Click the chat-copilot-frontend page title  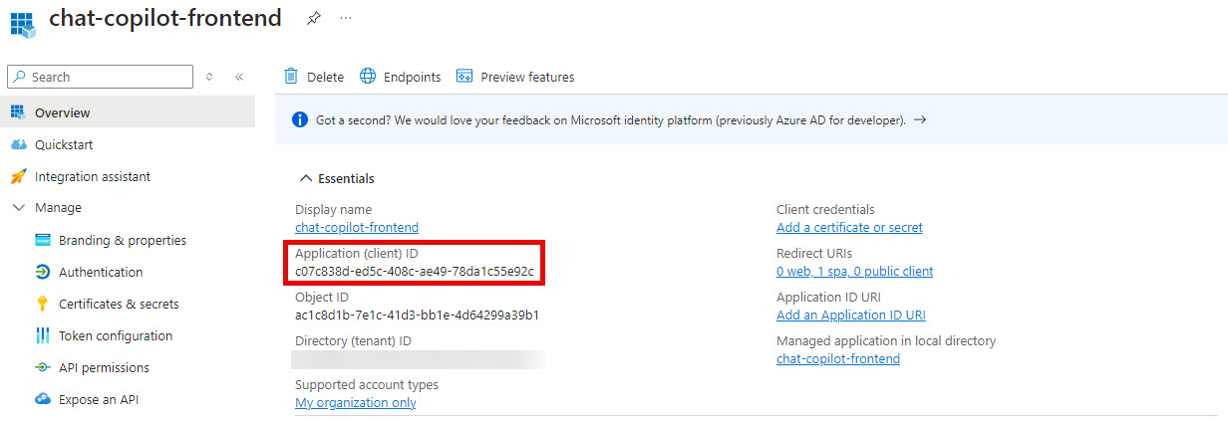(x=165, y=18)
